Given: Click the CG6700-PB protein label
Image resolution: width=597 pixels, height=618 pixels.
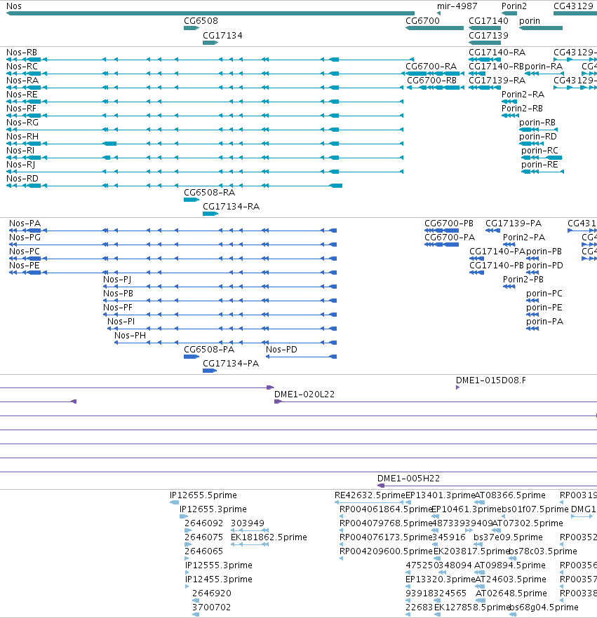Looking at the screenshot, I should click(449, 224).
